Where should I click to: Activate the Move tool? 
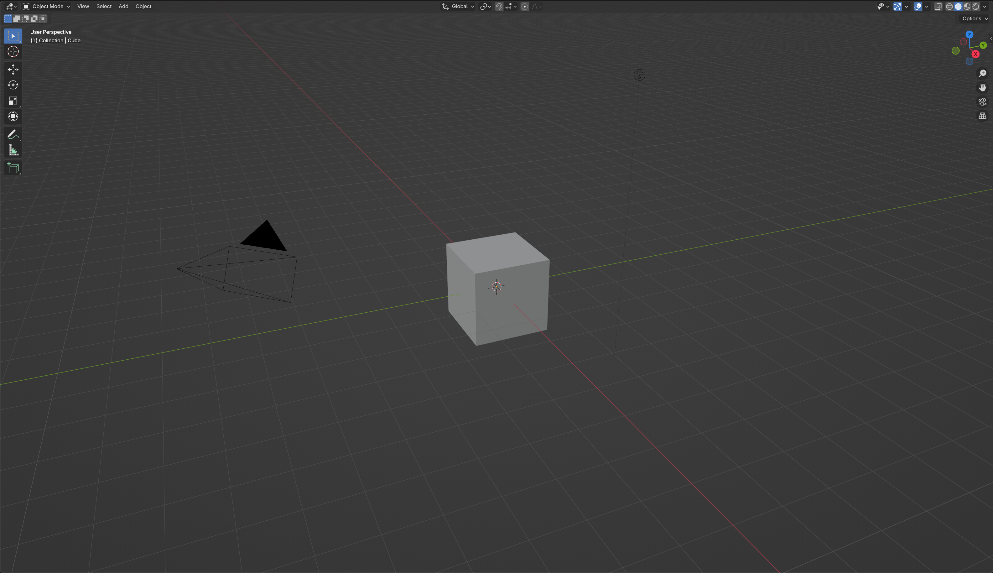click(13, 70)
